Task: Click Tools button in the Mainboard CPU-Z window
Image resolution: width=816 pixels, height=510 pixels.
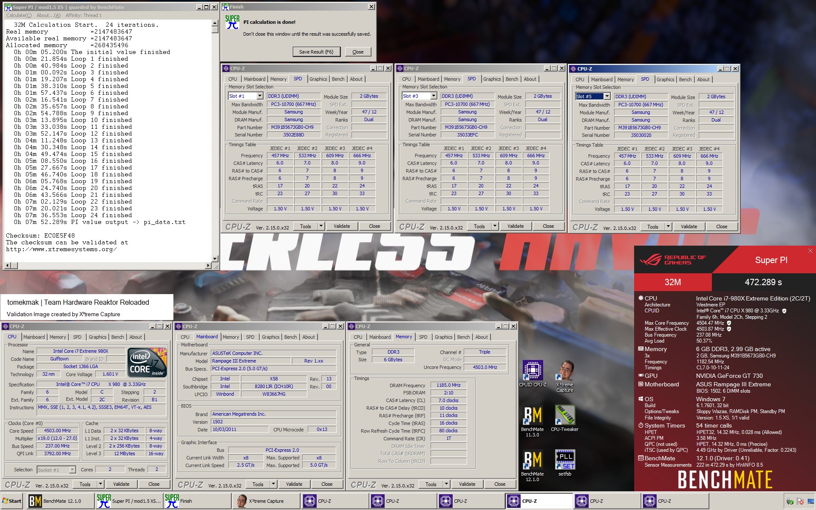Action: click(258, 484)
